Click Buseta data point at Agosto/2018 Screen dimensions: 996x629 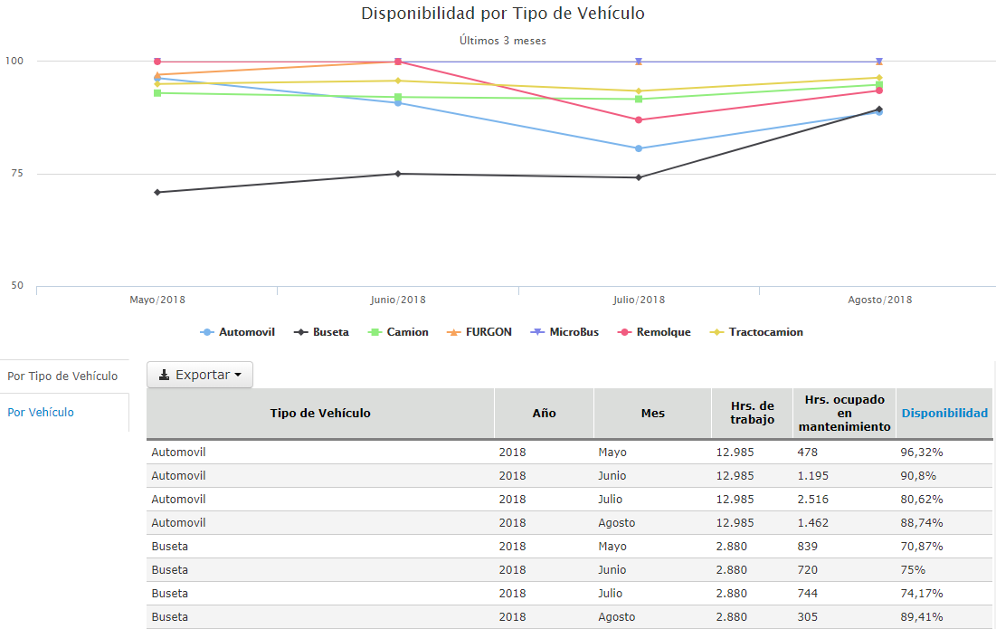878,110
